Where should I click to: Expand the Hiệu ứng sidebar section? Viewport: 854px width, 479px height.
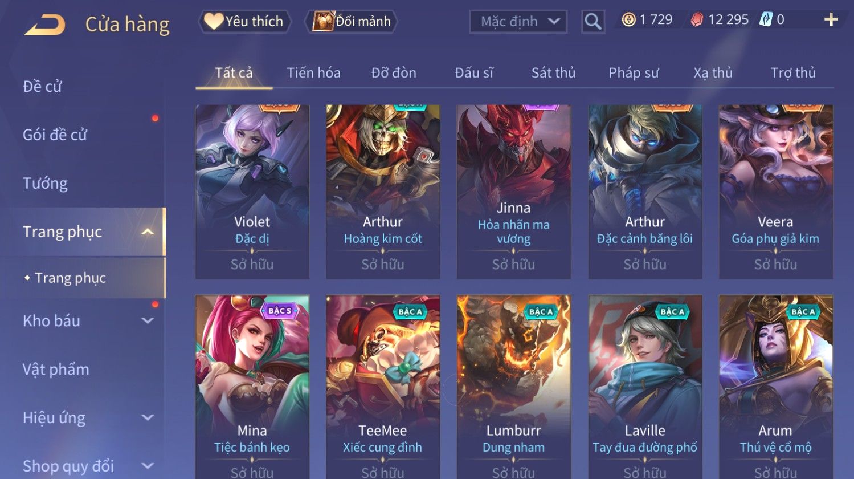point(148,417)
